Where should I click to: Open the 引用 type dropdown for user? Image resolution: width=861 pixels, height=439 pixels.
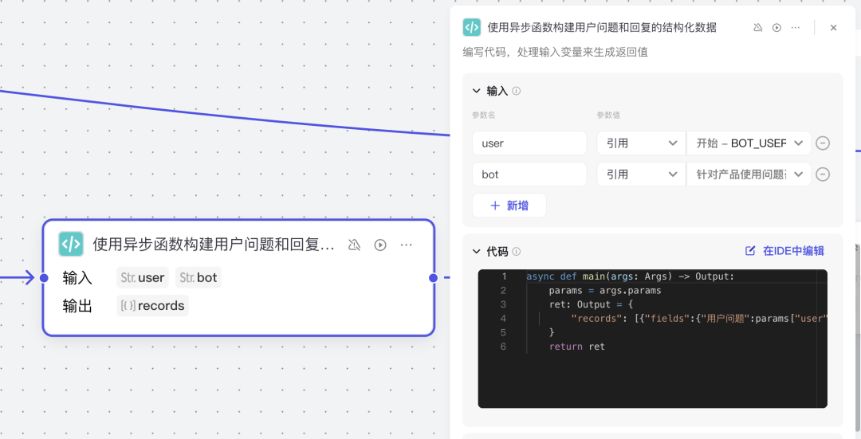point(640,143)
